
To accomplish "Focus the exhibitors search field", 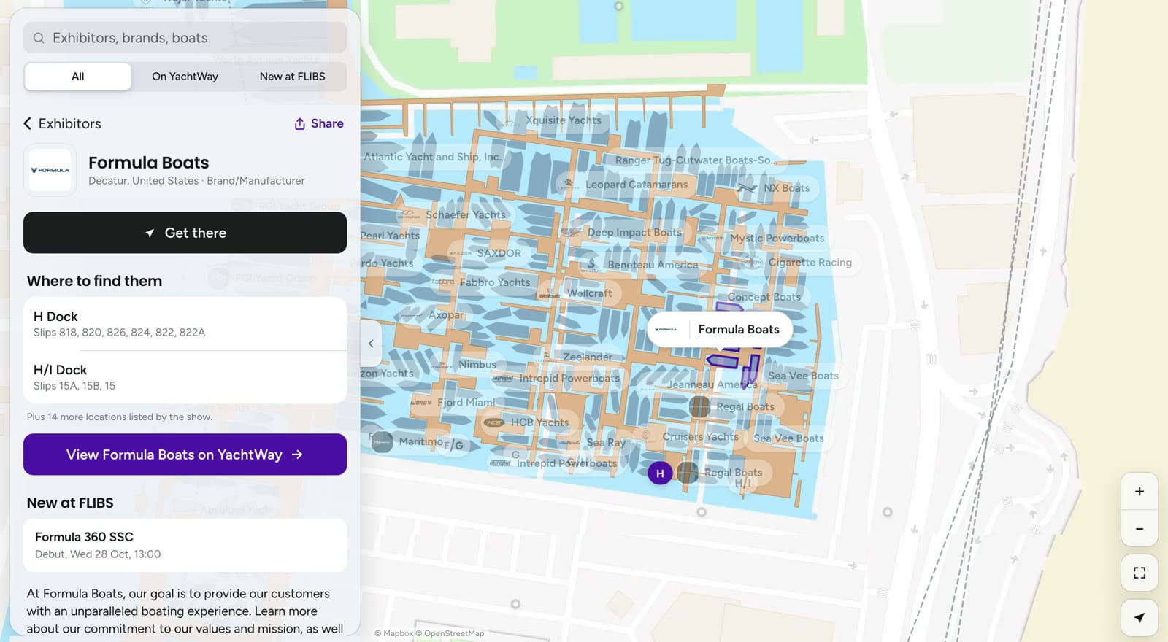I will pyautogui.click(x=185, y=38).
